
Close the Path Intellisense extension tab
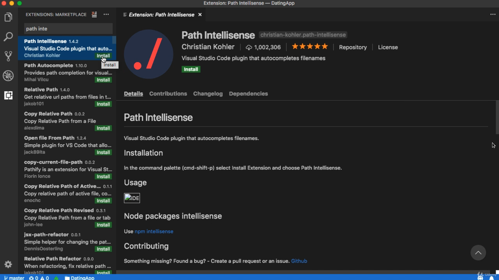[200, 14]
